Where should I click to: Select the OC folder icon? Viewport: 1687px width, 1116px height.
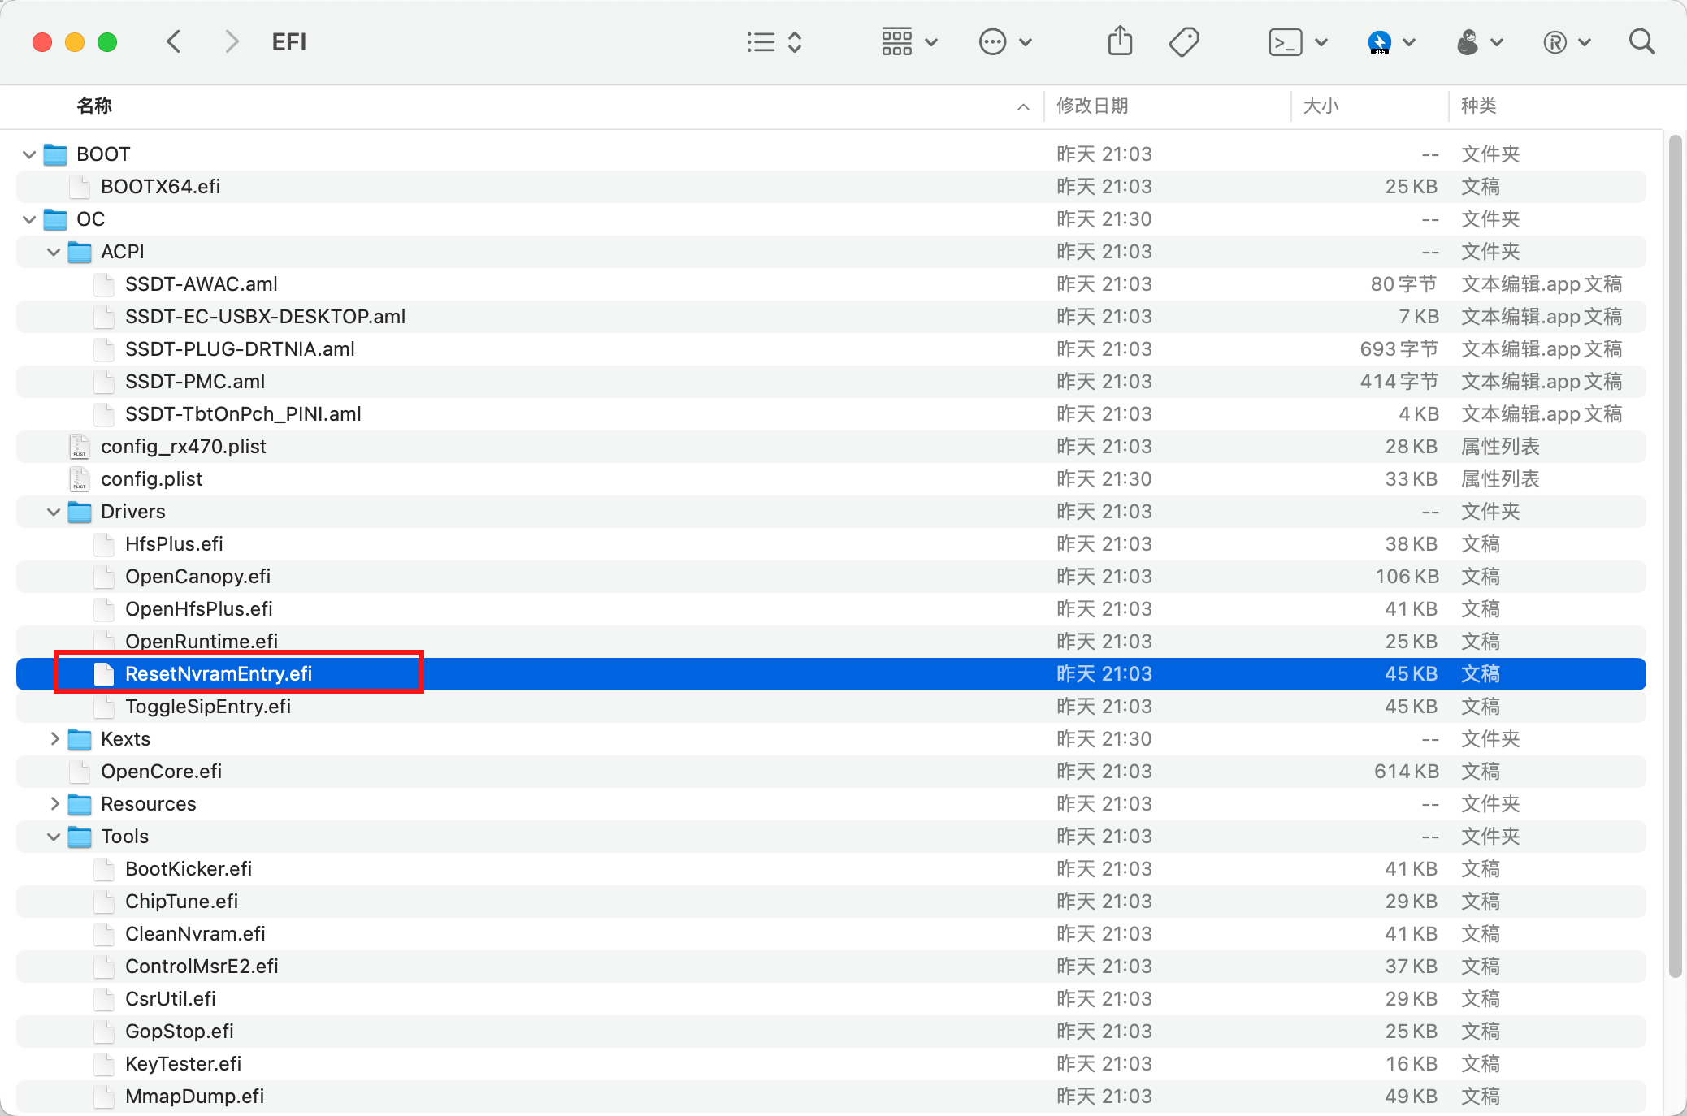tap(55, 219)
